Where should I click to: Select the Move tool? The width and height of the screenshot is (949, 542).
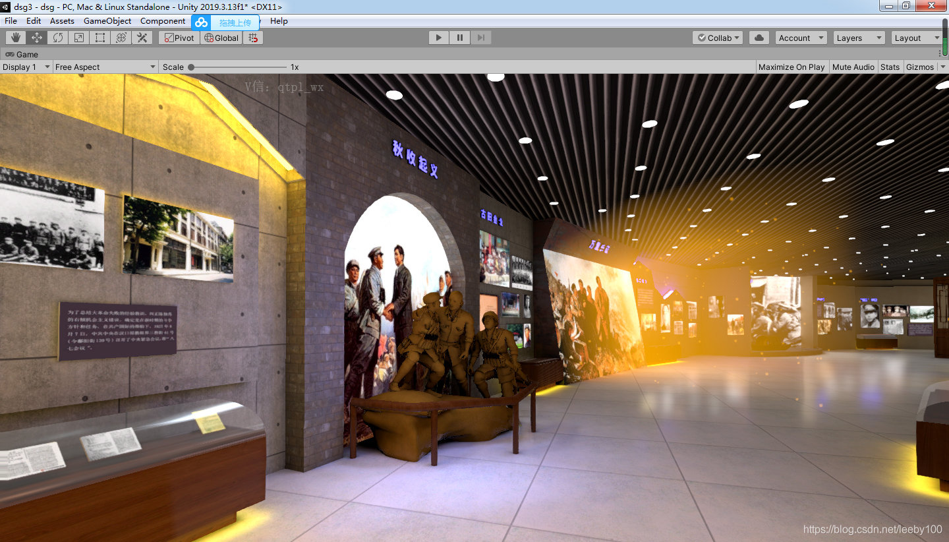pos(36,38)
